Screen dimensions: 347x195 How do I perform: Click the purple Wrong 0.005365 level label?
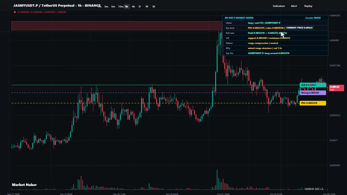(313, 93)
